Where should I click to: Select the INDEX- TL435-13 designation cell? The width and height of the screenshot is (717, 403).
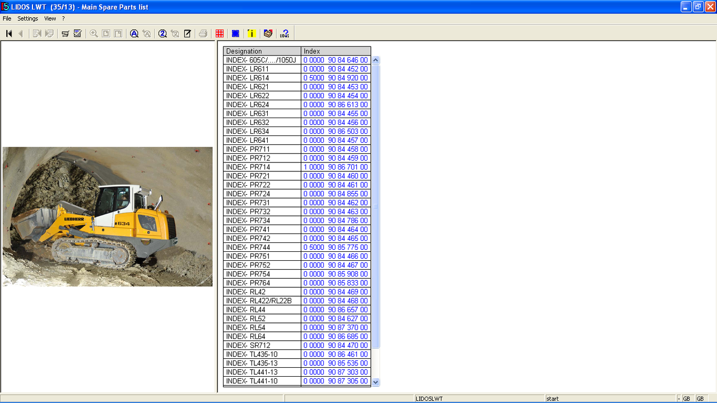(x=262, y=363)
